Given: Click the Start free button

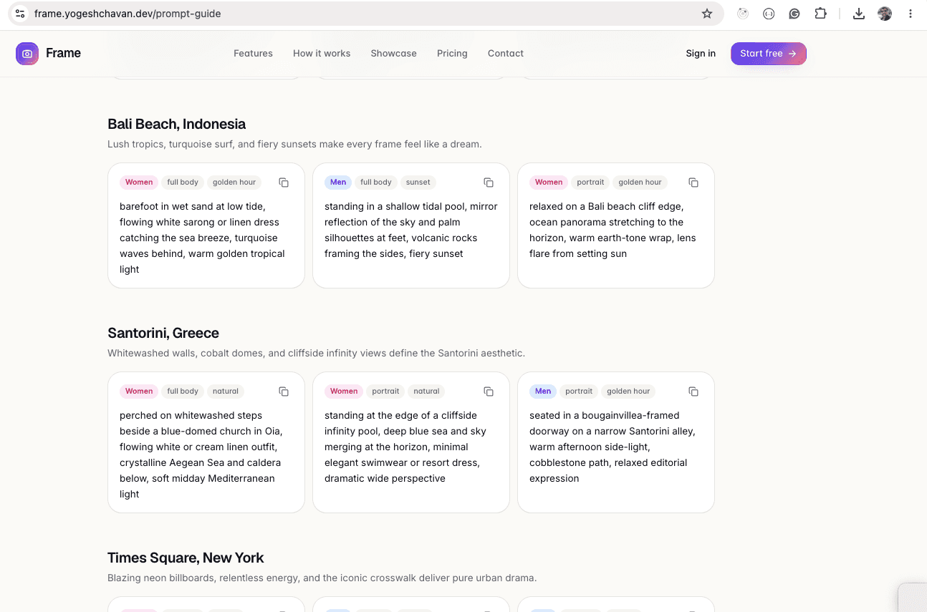Looking at the screenshot, I should (x=769, y=54).
